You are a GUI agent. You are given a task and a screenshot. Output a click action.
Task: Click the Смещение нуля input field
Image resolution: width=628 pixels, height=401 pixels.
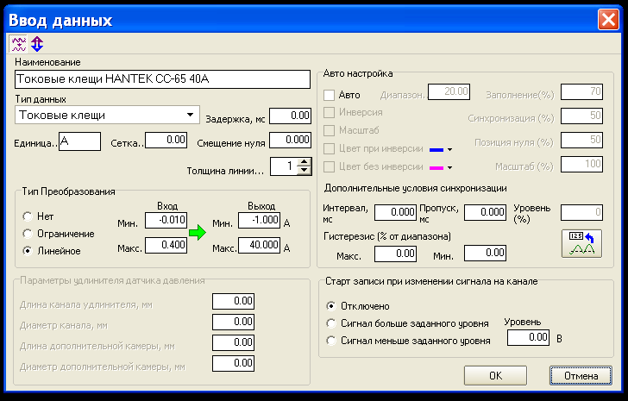290,140
